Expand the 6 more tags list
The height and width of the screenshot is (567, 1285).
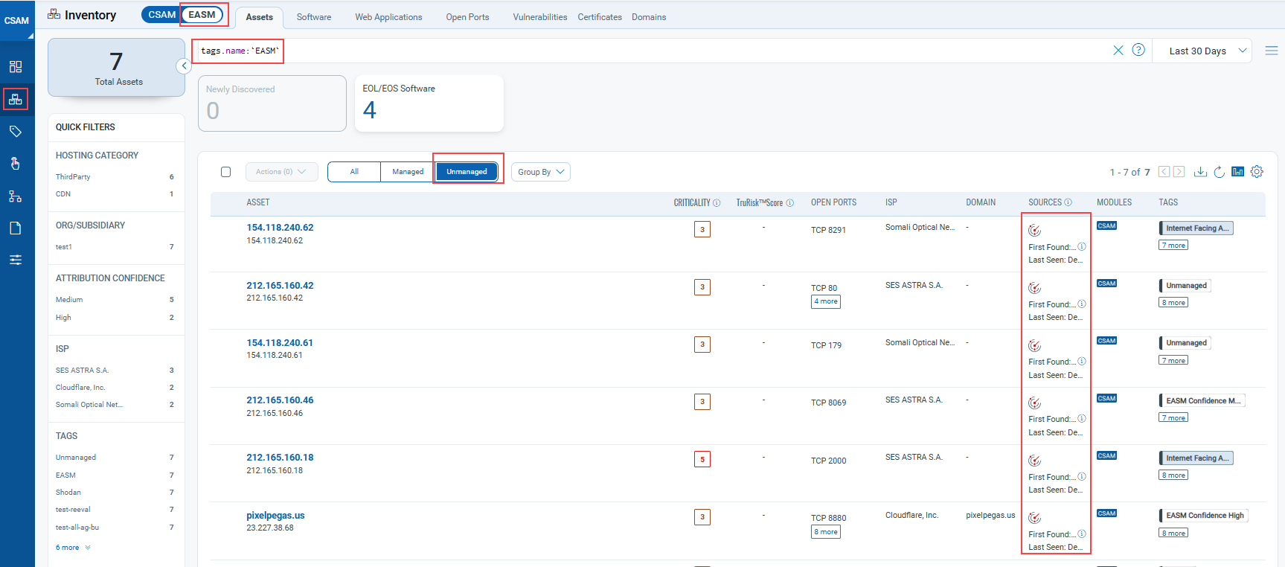pos(72,548)
